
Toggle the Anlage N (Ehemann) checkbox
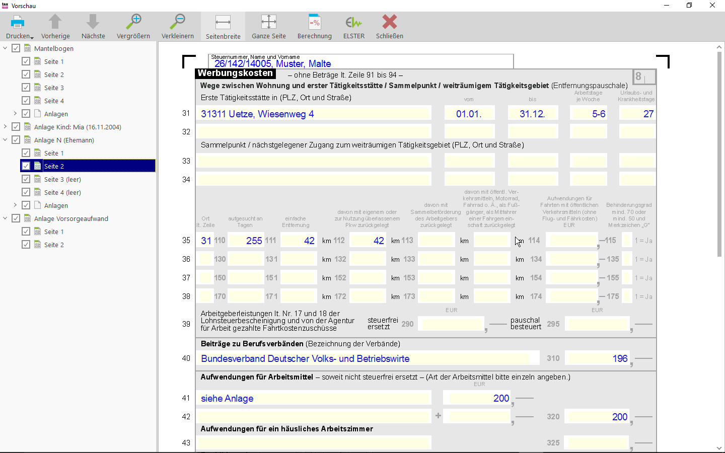[x=16, y=140]
